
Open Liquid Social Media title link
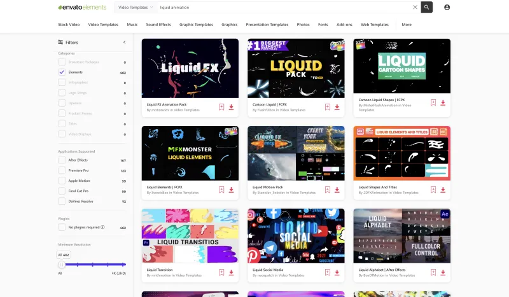pos(268,270)
